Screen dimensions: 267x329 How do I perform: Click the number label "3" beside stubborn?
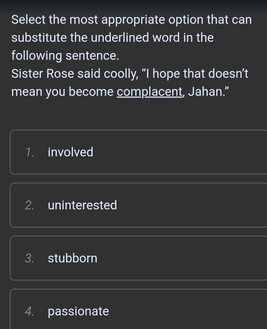(x=28, y=258)
